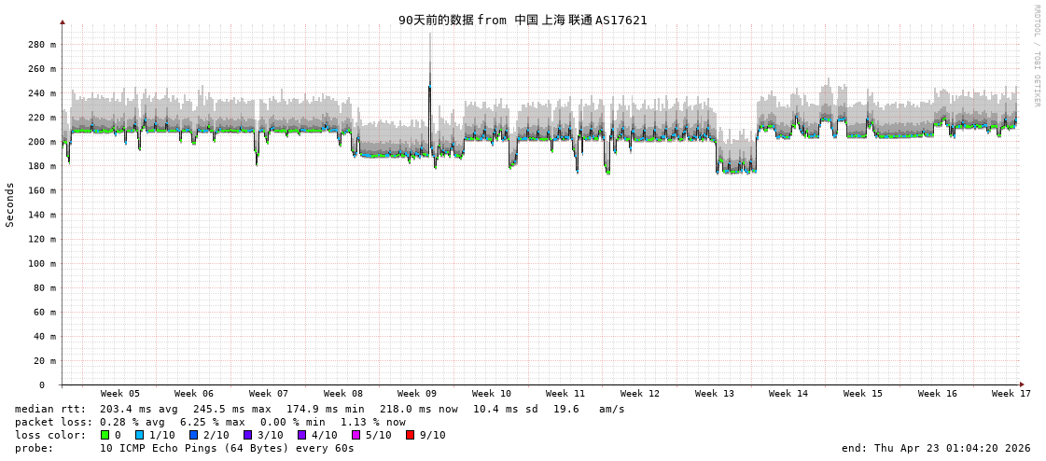Click the light blue 1/10 loss swatch
The image size is (1046, 461).
(x=139, y=435)
